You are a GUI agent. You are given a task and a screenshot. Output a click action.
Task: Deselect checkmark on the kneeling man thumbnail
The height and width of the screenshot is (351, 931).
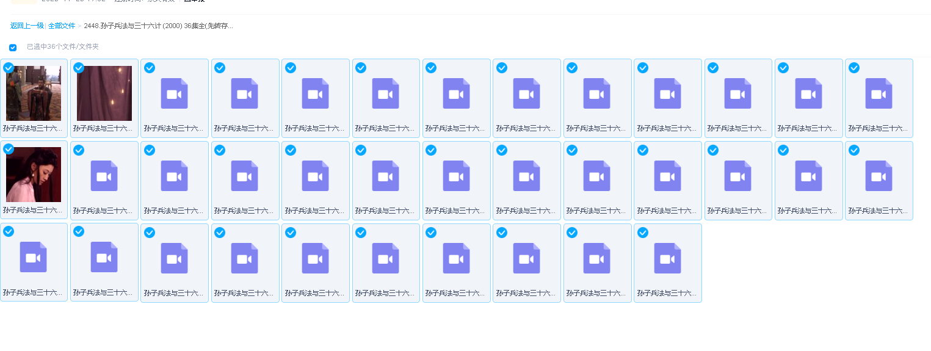pyautogui.click(x=9, y=68)
